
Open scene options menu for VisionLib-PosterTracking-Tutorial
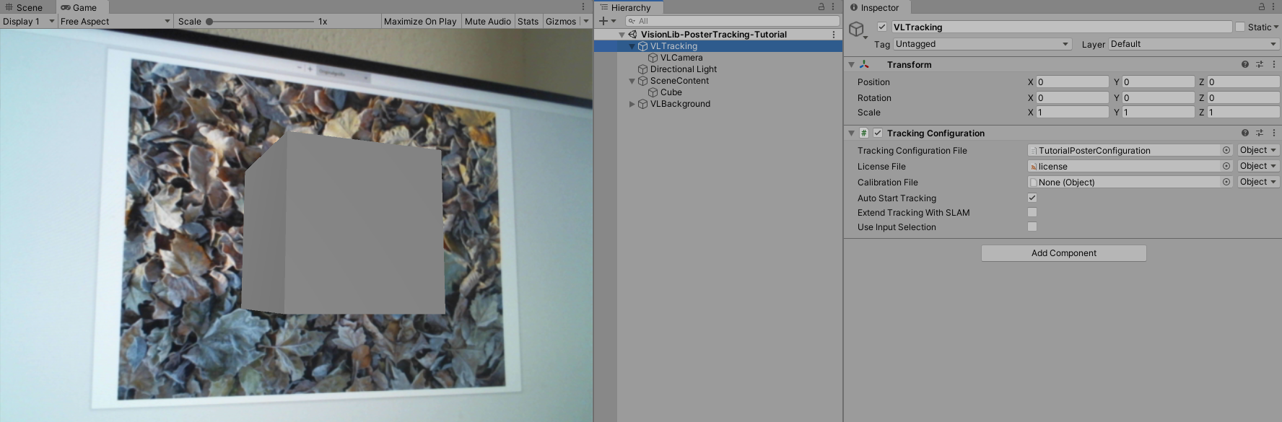pos(834,35)
